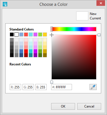Select the white standard color swatch
This screenshot has width=107, height=115.
click(16, 34)
